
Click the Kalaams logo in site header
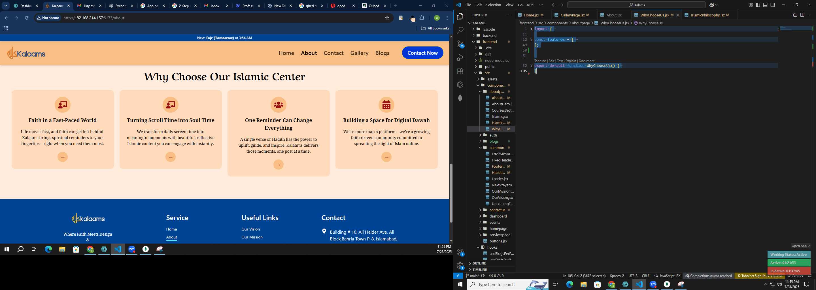pos(26,53)
